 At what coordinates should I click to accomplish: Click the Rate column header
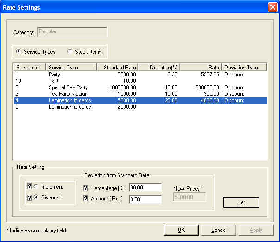pos(200,68)
